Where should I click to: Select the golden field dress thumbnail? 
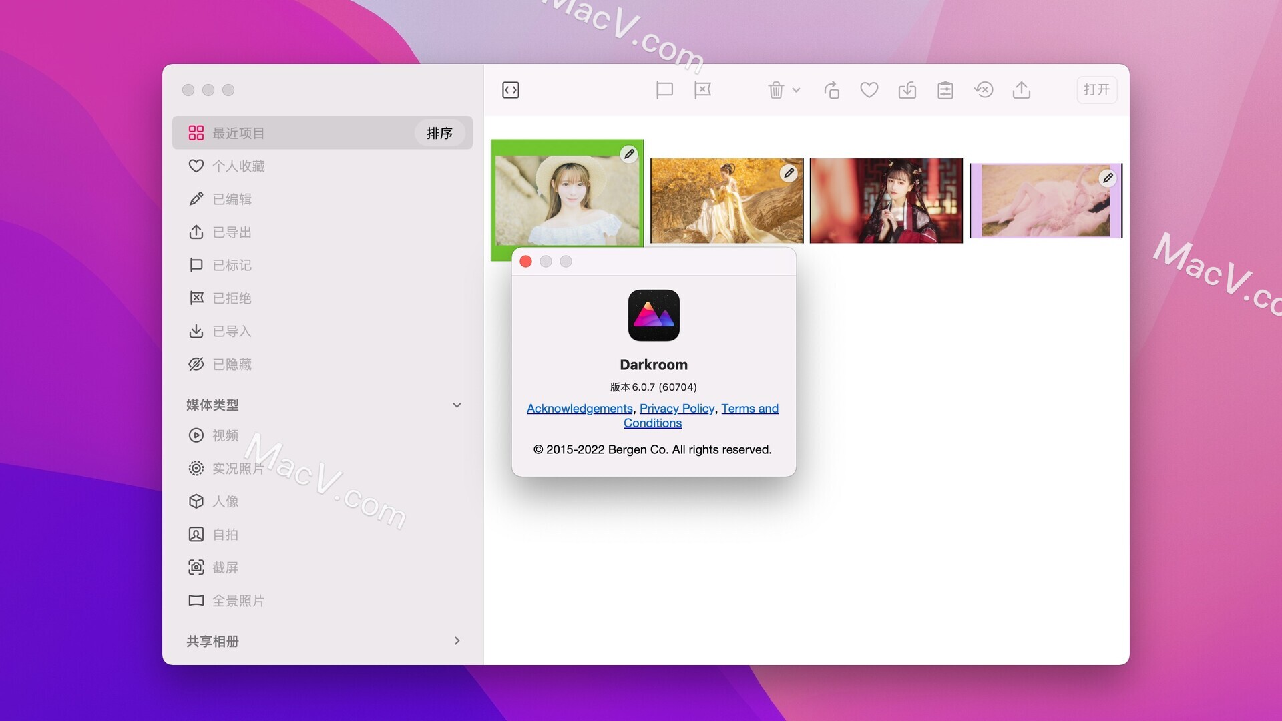(x=726, y=201)
